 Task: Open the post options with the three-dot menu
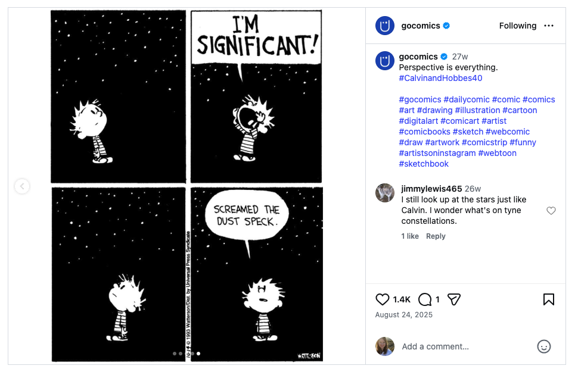click(x=549, y=26)
